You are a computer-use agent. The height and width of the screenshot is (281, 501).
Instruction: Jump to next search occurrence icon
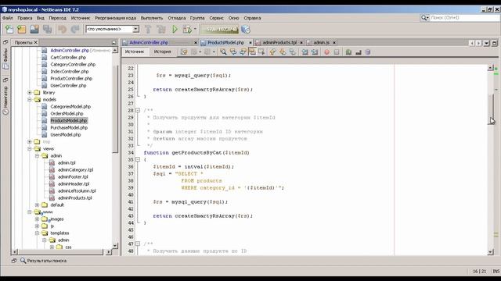pyautogui.click(x=243, y=52)
